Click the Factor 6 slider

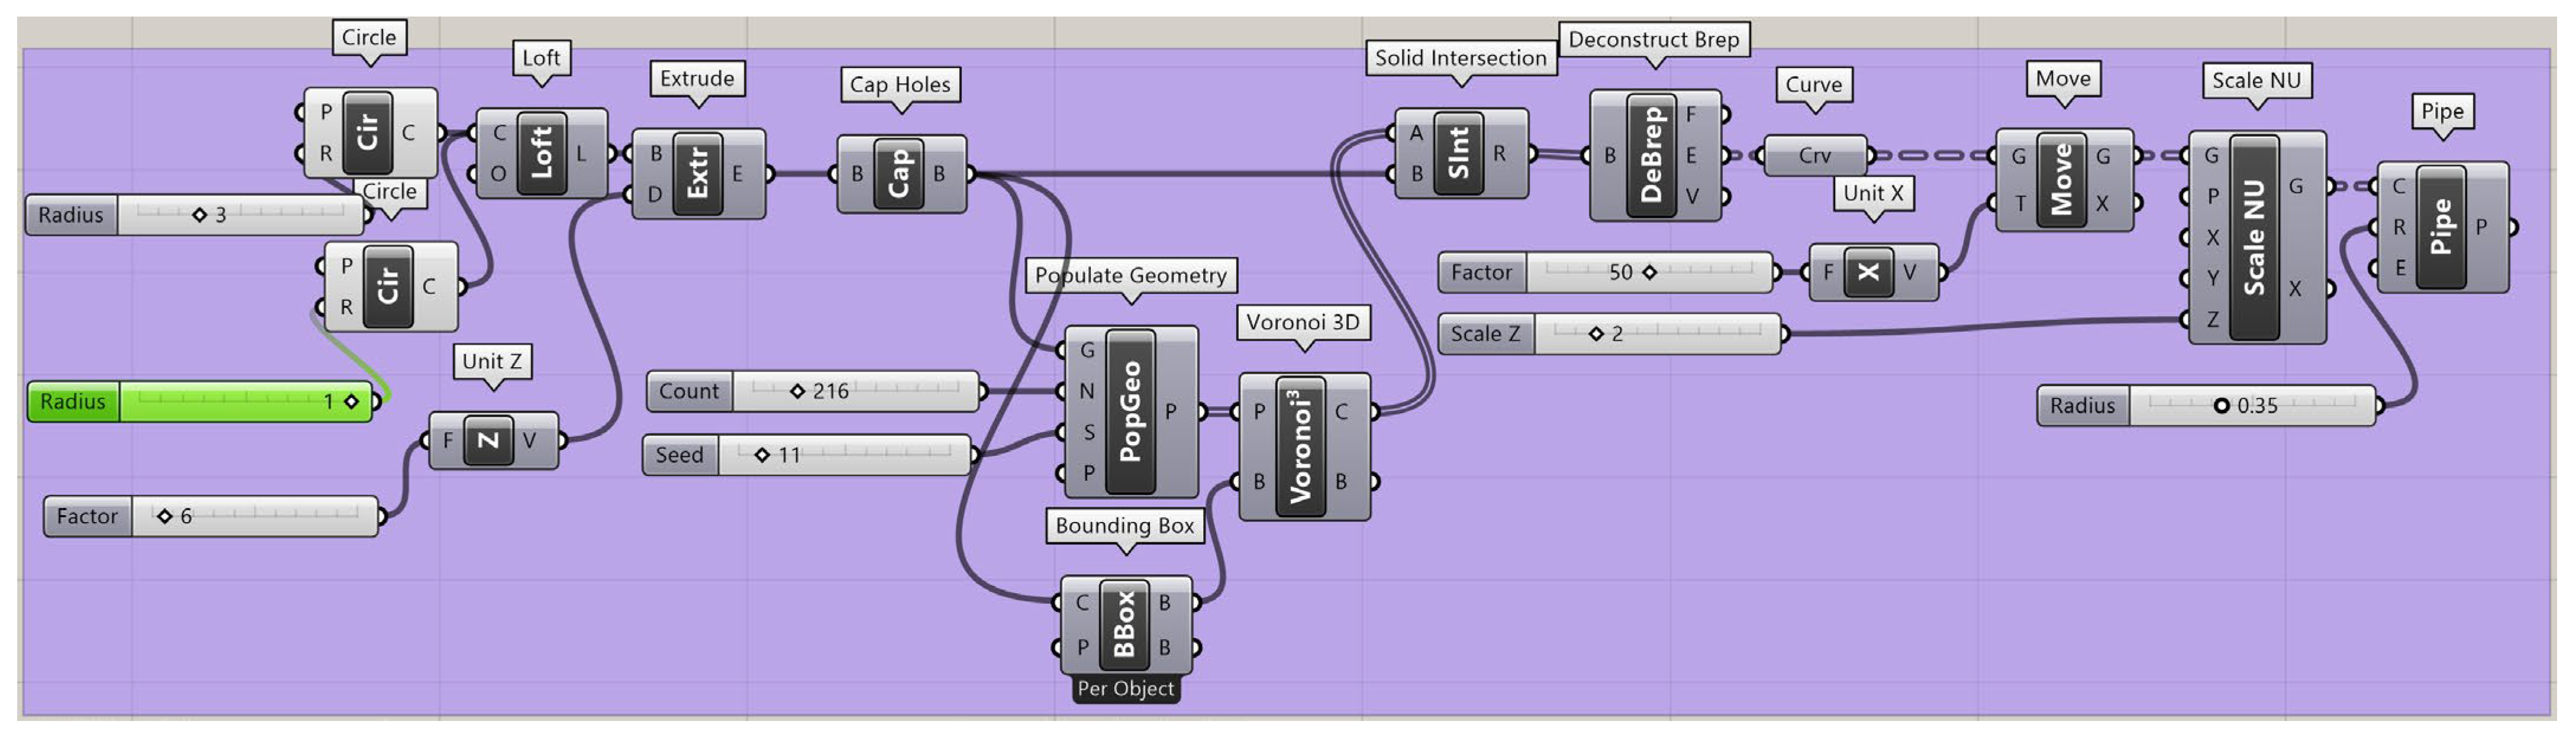(x=211, y=516)
